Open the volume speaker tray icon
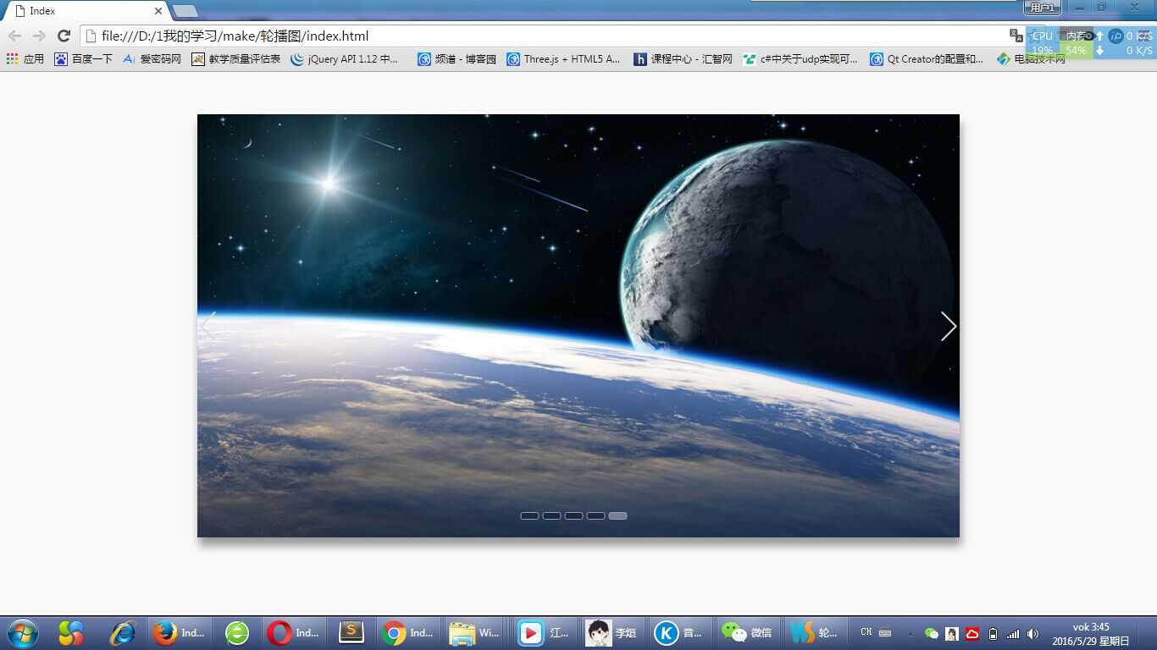Image resolution: width=1157 pixels, height=650 pixels. coord(1032,633)
